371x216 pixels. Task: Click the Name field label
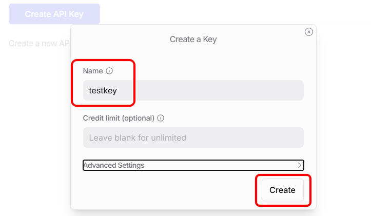coord(93,71)
